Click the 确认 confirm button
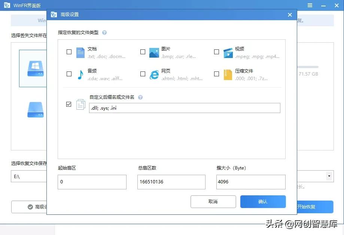Image resolution: width=344 pixels, height=235 pixels. tap(263, 201)
